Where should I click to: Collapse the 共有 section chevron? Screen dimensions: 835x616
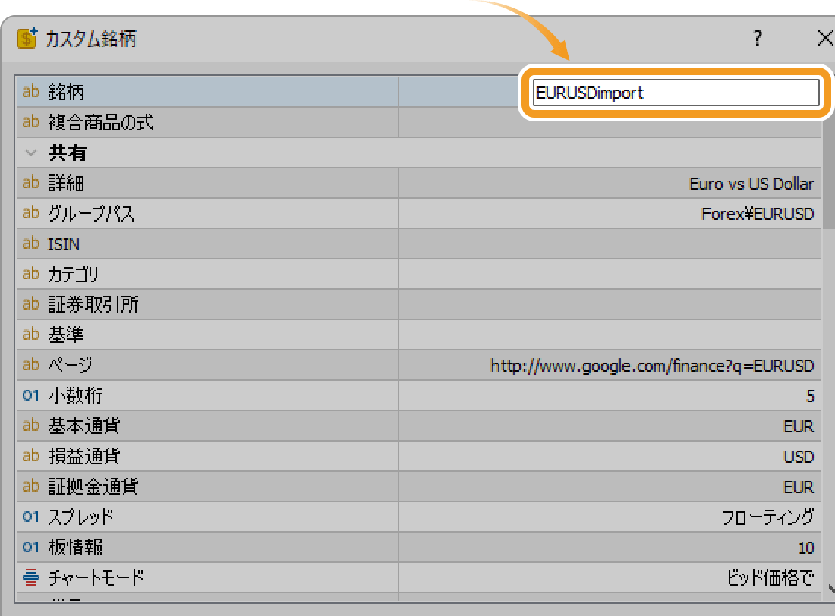click(31, 152)
